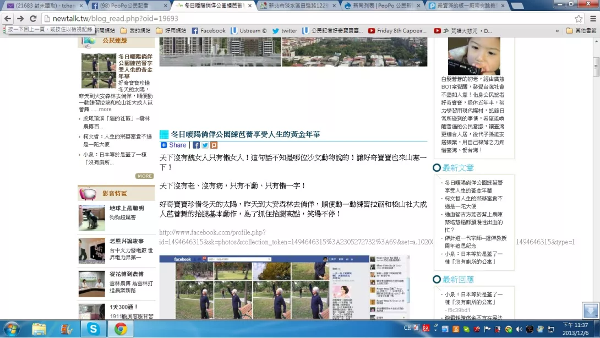Viewport: 600px width, 338px height.
Task: Click the Share button under the article title
Action: point(173,145)
